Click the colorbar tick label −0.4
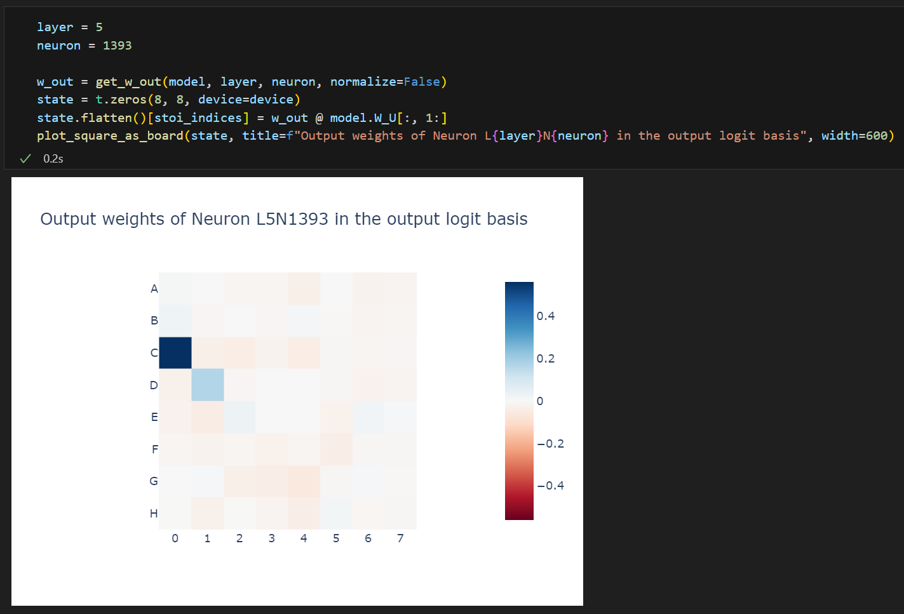 pos(550,486)
